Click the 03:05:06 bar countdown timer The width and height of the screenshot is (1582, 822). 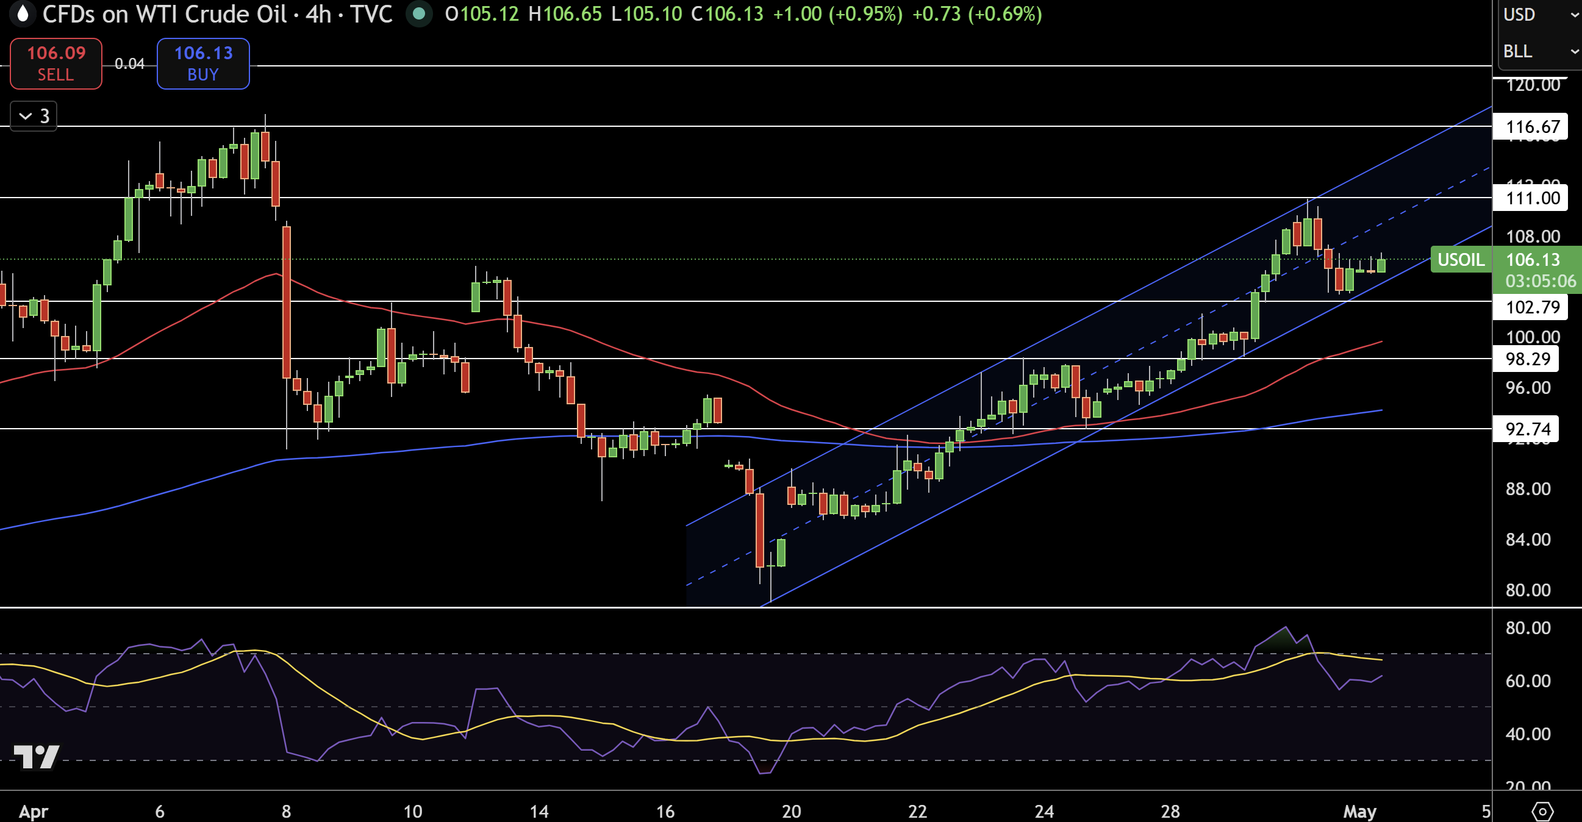coord(1541,281)
